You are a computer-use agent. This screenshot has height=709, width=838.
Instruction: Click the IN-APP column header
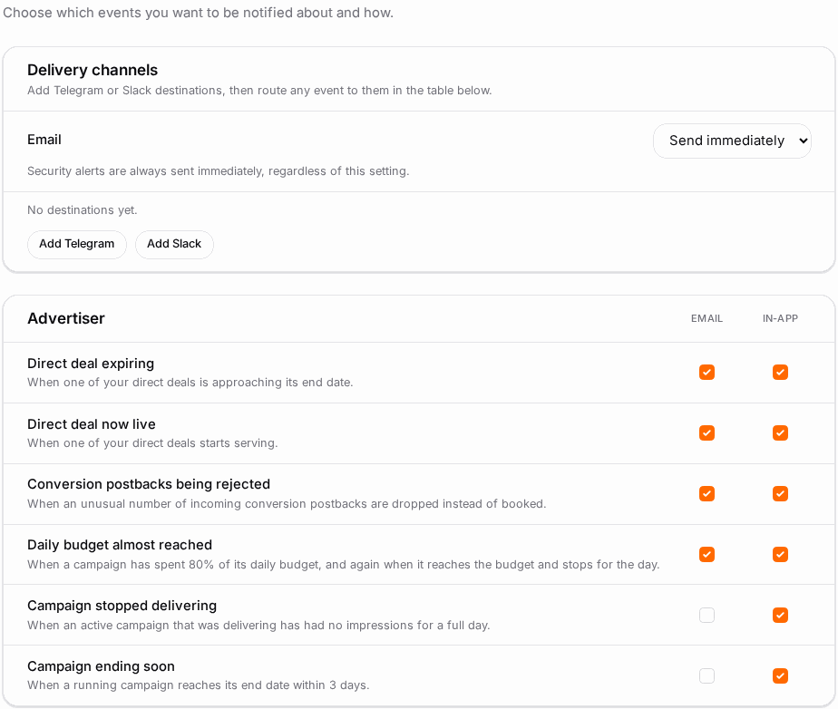click(x=780, y=318)
